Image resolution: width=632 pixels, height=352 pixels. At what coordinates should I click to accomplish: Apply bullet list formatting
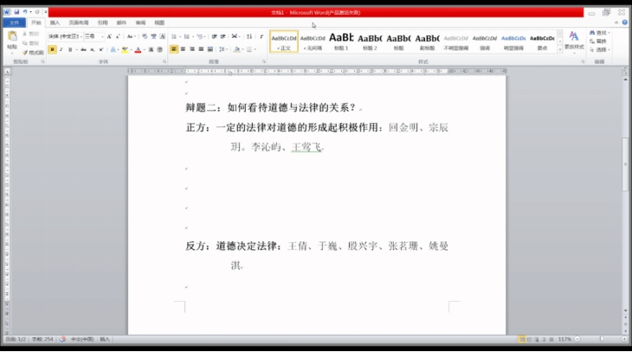coord(174,36)
